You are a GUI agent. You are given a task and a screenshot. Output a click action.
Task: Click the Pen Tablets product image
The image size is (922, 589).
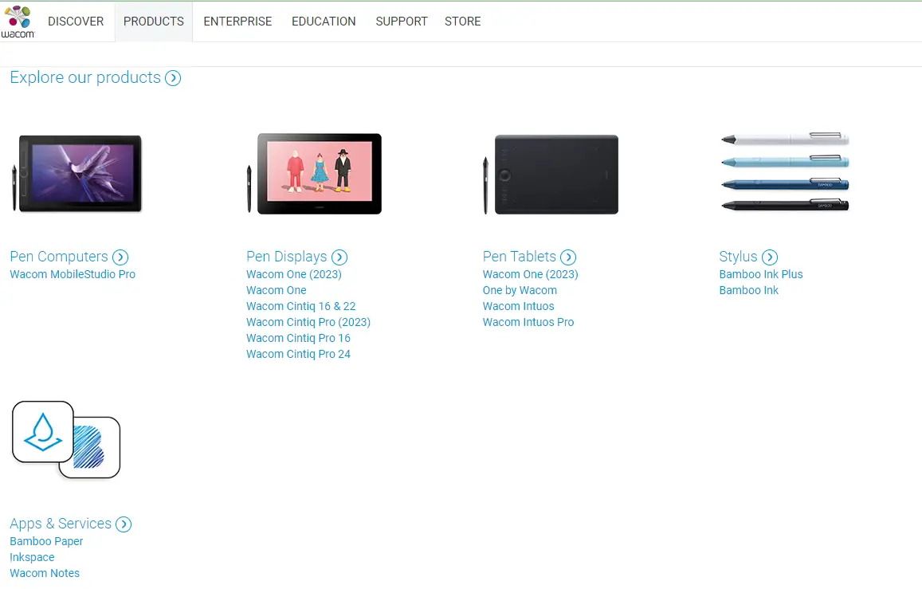coord(551,174)
